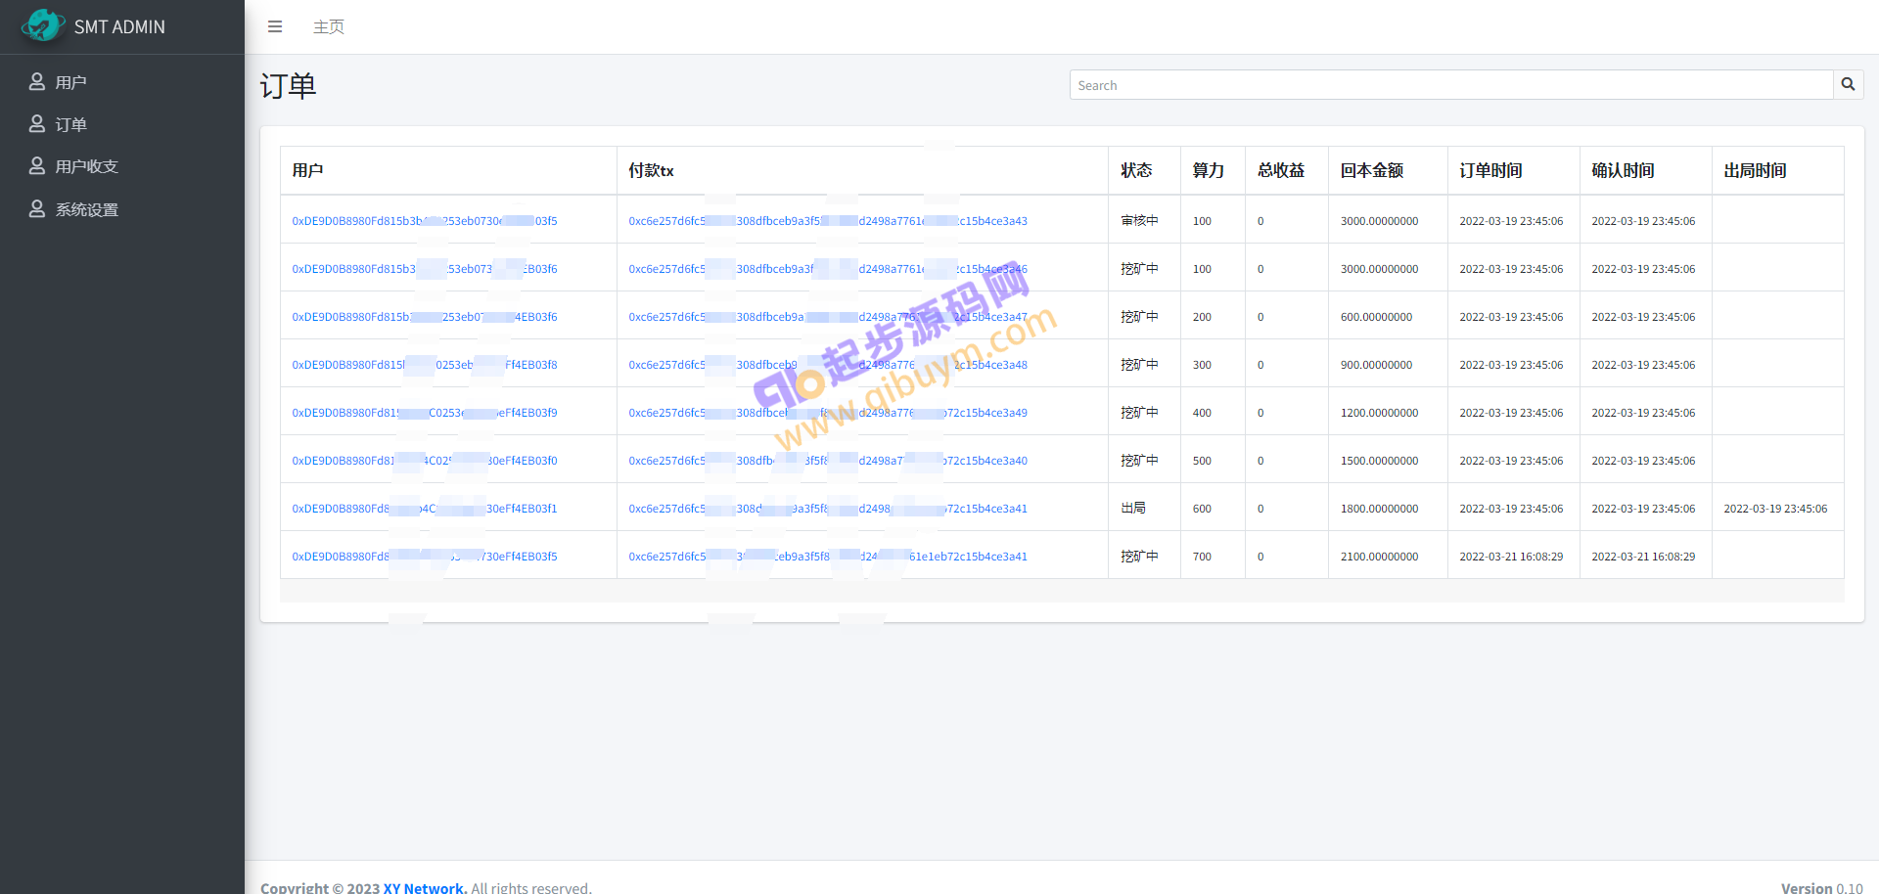This screenshot has height=894, width=1879.
Task: Click the SMT ADMIN logo icon
Action: [42, 25]
